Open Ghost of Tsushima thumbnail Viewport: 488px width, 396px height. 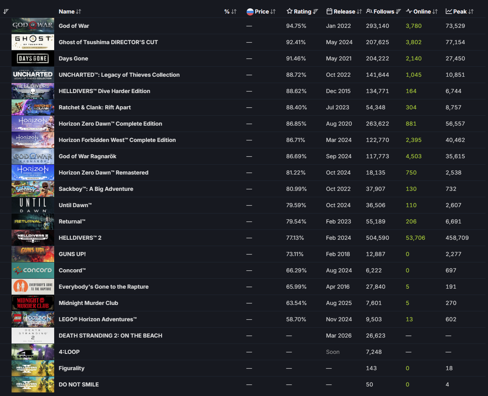[x=33, y=42]
